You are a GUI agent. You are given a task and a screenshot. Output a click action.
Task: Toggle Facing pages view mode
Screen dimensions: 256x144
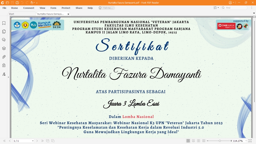tap(198, 141)
